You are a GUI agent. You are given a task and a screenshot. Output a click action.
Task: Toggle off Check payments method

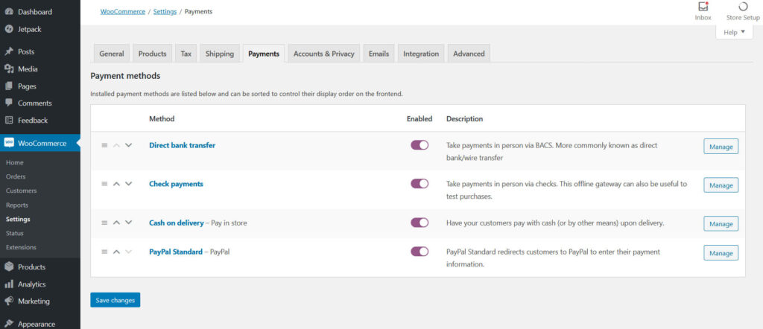click(x=420, y=183)
